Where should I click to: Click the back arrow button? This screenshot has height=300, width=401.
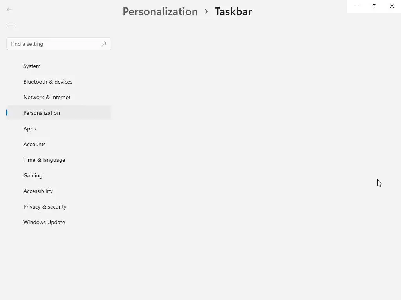coord(9,9)
